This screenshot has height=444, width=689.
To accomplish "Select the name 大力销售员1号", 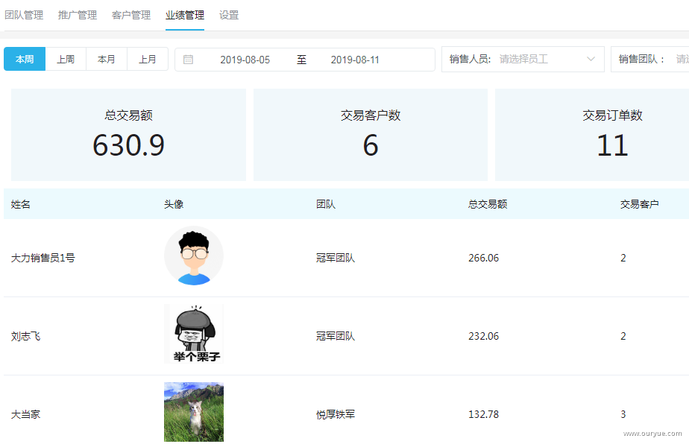I will (x=43, y=258).
